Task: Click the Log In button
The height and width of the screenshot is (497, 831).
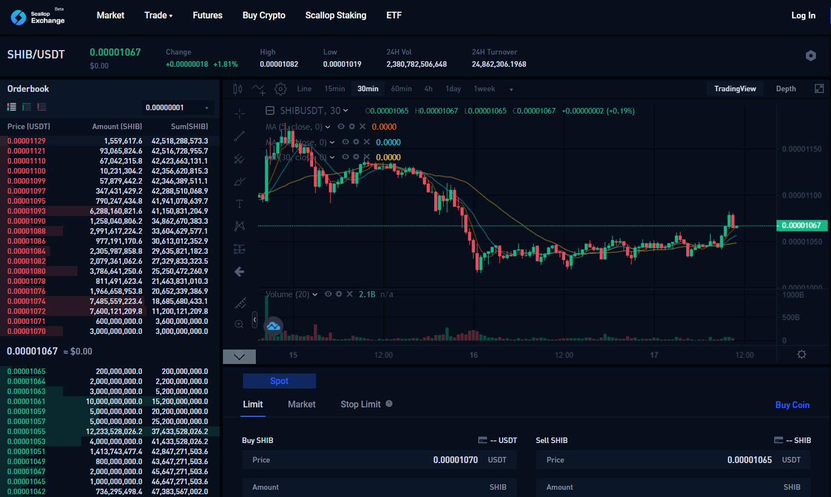Action: click(x=803, y=16)
